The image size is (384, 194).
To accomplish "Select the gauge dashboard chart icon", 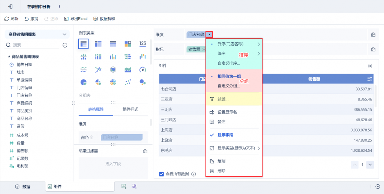I will point(142,70).
